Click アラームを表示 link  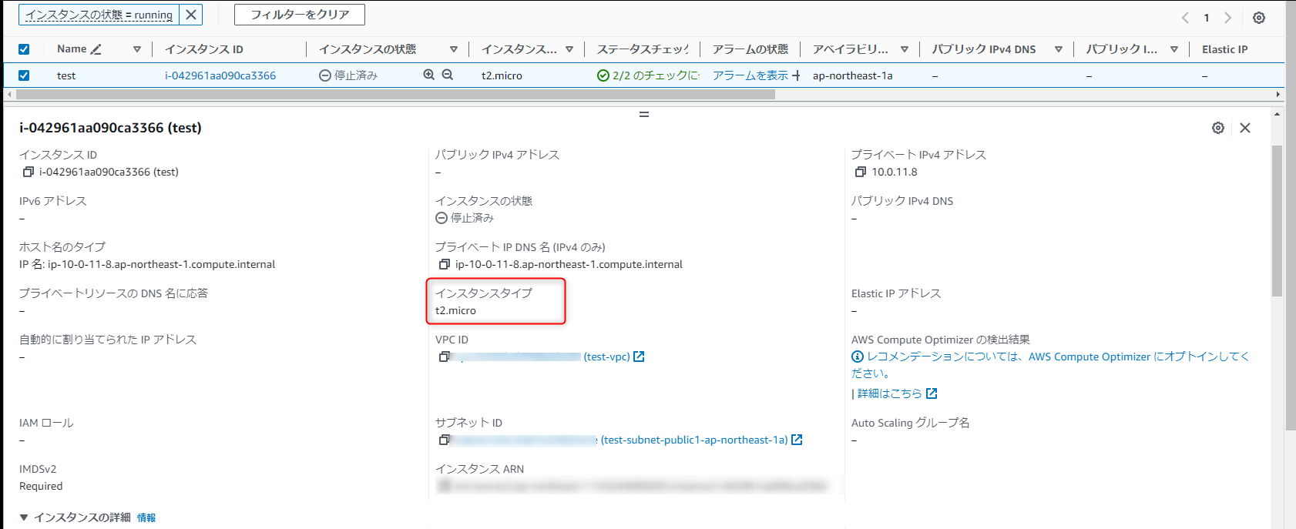pyautogui.click(x=750, y=75)
